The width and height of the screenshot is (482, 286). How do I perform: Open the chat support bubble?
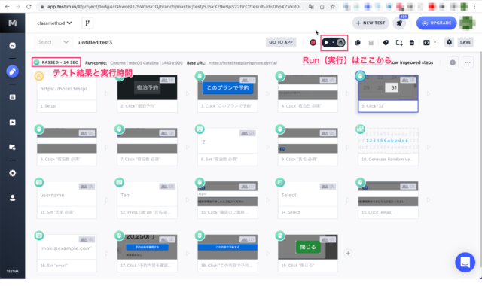(x=465, y=263)
